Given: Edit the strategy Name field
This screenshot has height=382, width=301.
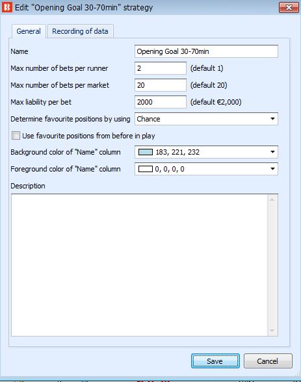Looking at the screenshot, I should [206, 51].
